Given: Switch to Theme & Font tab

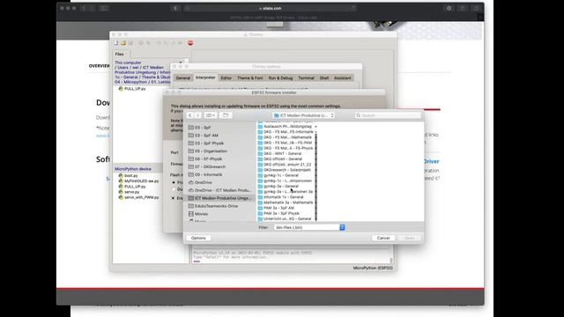Looking at the screenshot, I should (250, 78).
